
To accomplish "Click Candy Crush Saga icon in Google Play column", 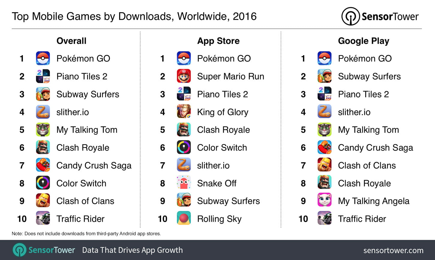I will point(324,147).
